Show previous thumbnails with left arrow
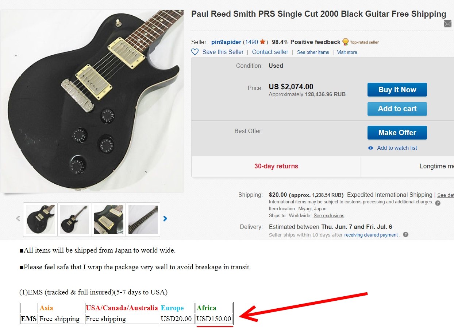This screenshot has width=454, height=328. click(x=18, y=219)
